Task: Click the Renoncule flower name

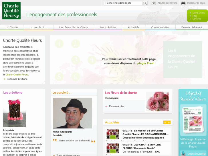Action: [x=112, y=98]
